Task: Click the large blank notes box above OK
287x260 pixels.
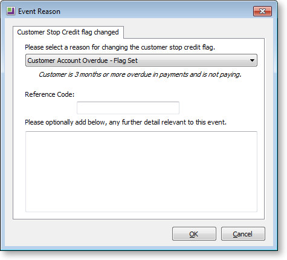Action: (141, 172)
